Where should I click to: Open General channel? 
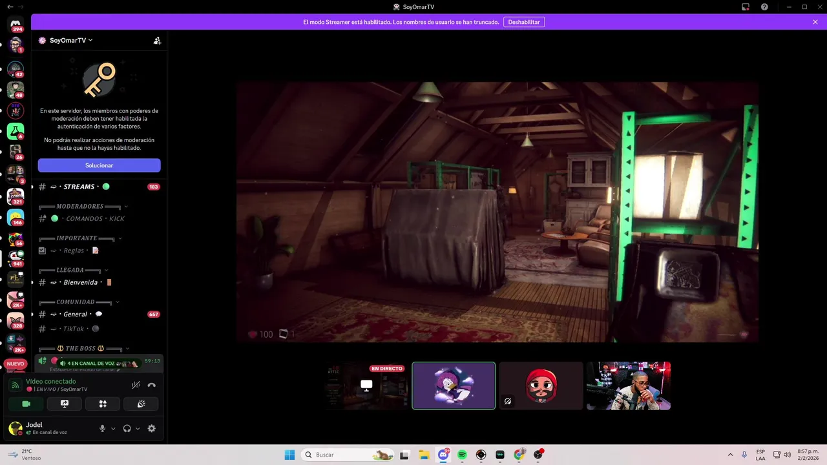(x=99, y=314)
